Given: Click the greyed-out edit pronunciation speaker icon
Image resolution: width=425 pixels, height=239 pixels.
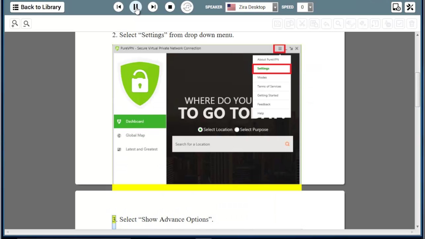Looking at the screenshot, I should click(350, 24).
